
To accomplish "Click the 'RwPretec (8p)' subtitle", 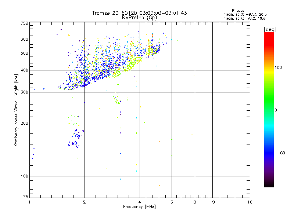I will [x=139, y=18].
